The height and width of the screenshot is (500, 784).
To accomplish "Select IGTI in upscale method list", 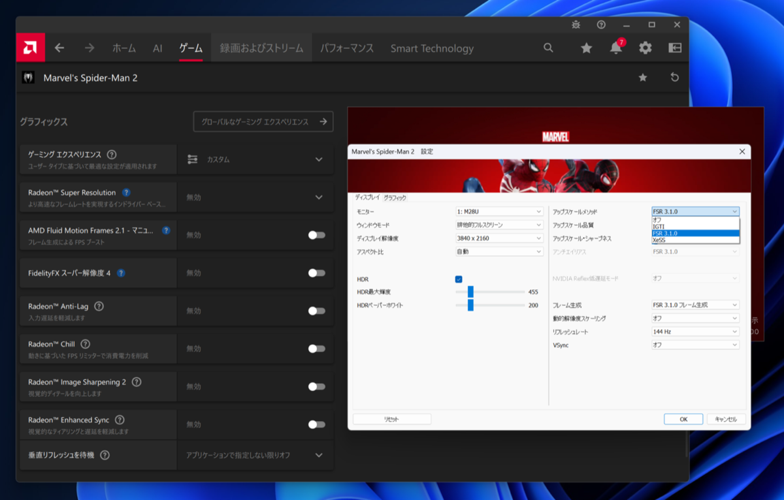I will pos(695,227).
